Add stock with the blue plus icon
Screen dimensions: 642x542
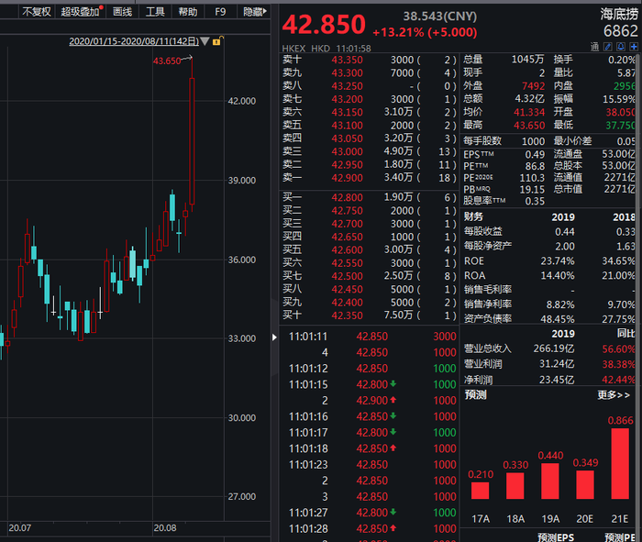(x=634, y=47)
